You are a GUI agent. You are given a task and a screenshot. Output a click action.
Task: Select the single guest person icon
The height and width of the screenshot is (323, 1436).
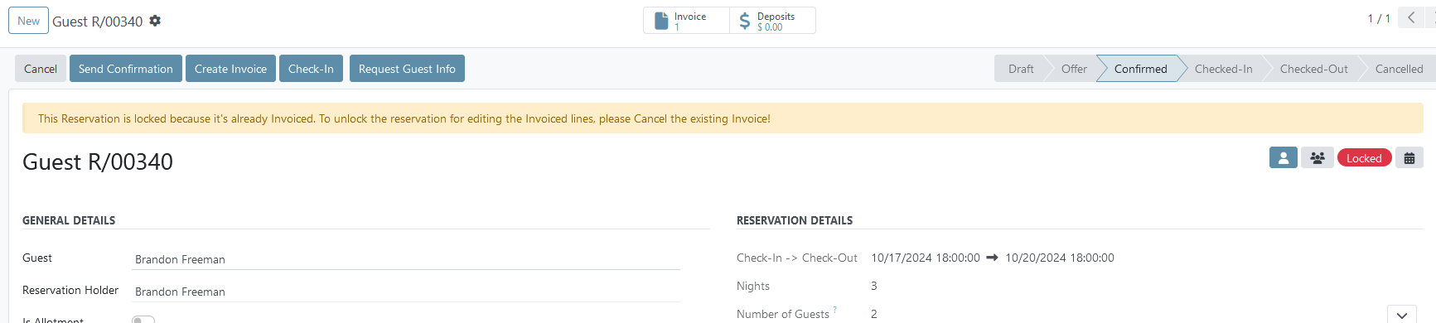coord(1284,157)
